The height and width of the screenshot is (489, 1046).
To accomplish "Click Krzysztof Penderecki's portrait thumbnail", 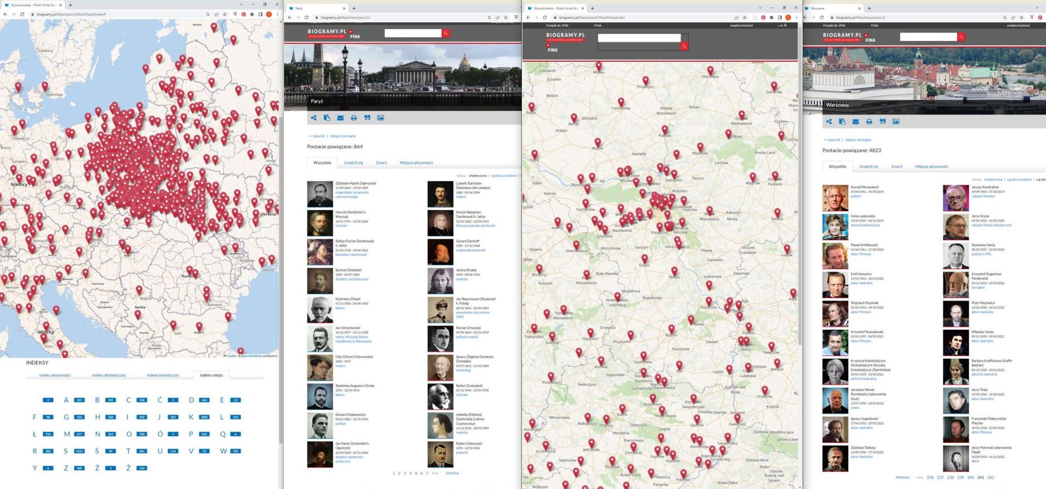I will pyautogui.click(x=956, y=284).
